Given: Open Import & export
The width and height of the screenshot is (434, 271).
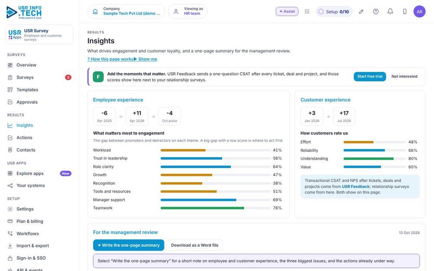Looking at the screenshot, I should click(x=33, y=245).
